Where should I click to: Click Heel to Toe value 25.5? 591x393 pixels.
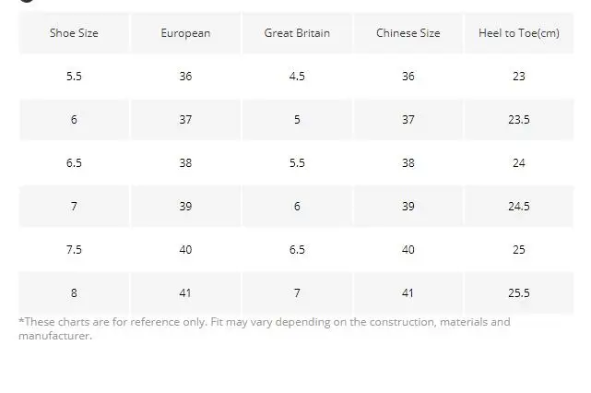click(x=519, y=293)
